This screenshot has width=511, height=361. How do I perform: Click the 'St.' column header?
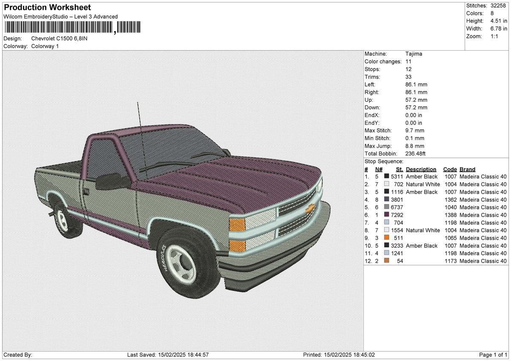399,169
